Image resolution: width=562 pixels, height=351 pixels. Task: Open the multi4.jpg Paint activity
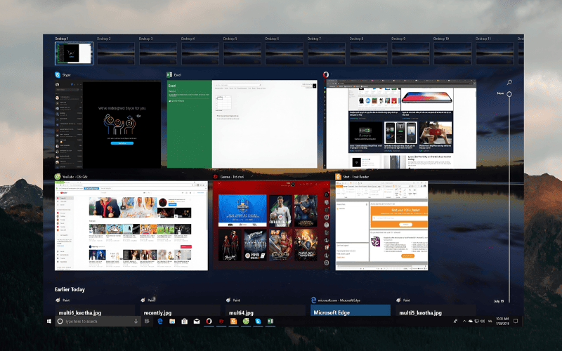(x=265, y=310)
